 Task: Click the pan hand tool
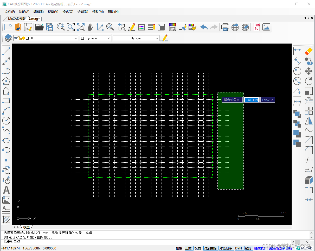point(90,27)
